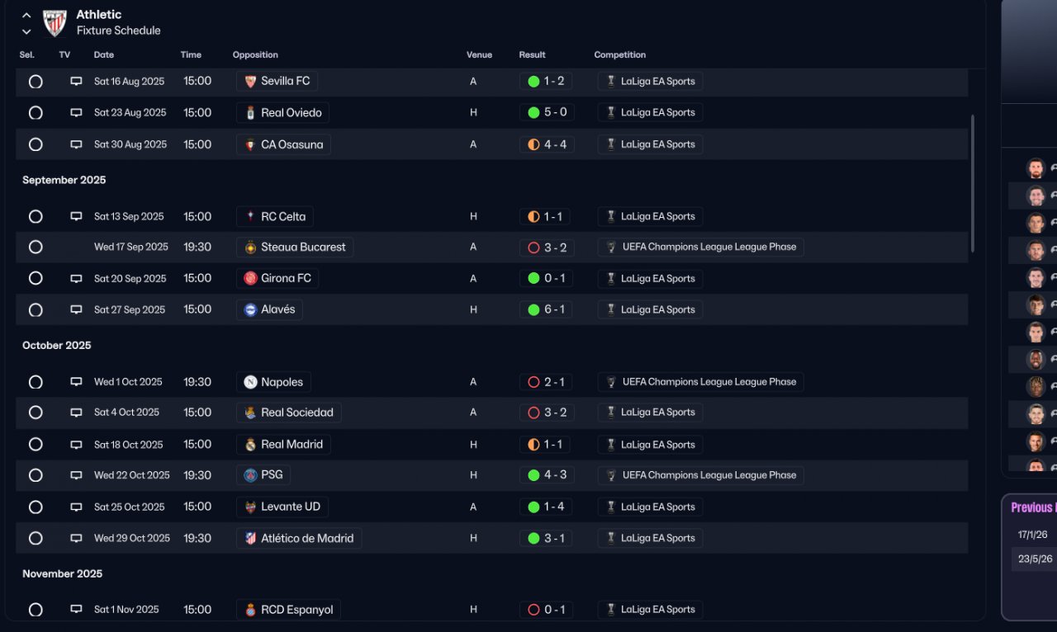Select the Real Oviedo fixture radio button

(36, 113)
